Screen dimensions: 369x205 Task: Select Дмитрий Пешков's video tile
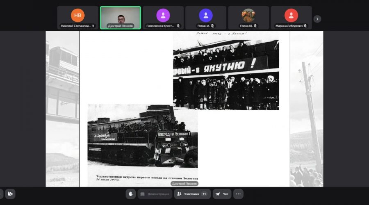[x=121, y=17]
